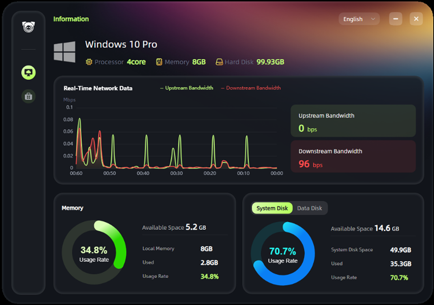This screenshot has height=305, width=434.
Task: Click the Downstream Bandwidth stat card
Action: 353,157
